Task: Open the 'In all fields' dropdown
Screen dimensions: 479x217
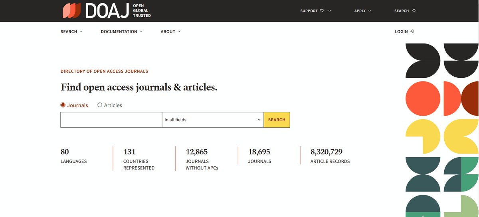Action: coord(213,120)
